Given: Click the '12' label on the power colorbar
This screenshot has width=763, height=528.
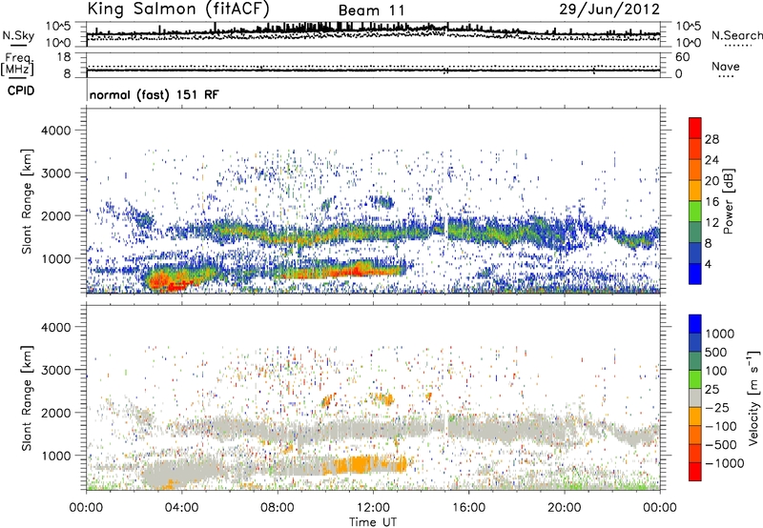Looking at the screenshot, I should point(711,223).
